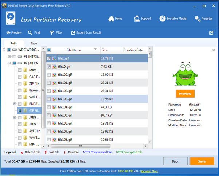The height and width of the screenshot is (176, 219).
Task: Click the 18.31 KB size cell
Action: [107, 123]
